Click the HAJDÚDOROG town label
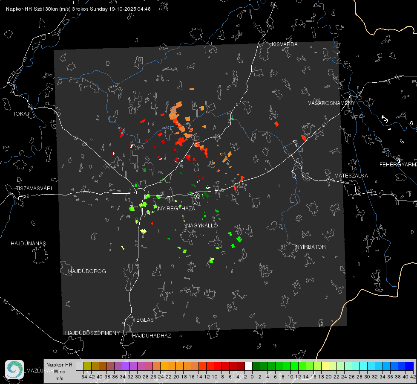This screenshot has width=417, height=384. click(x=87, y=271)
